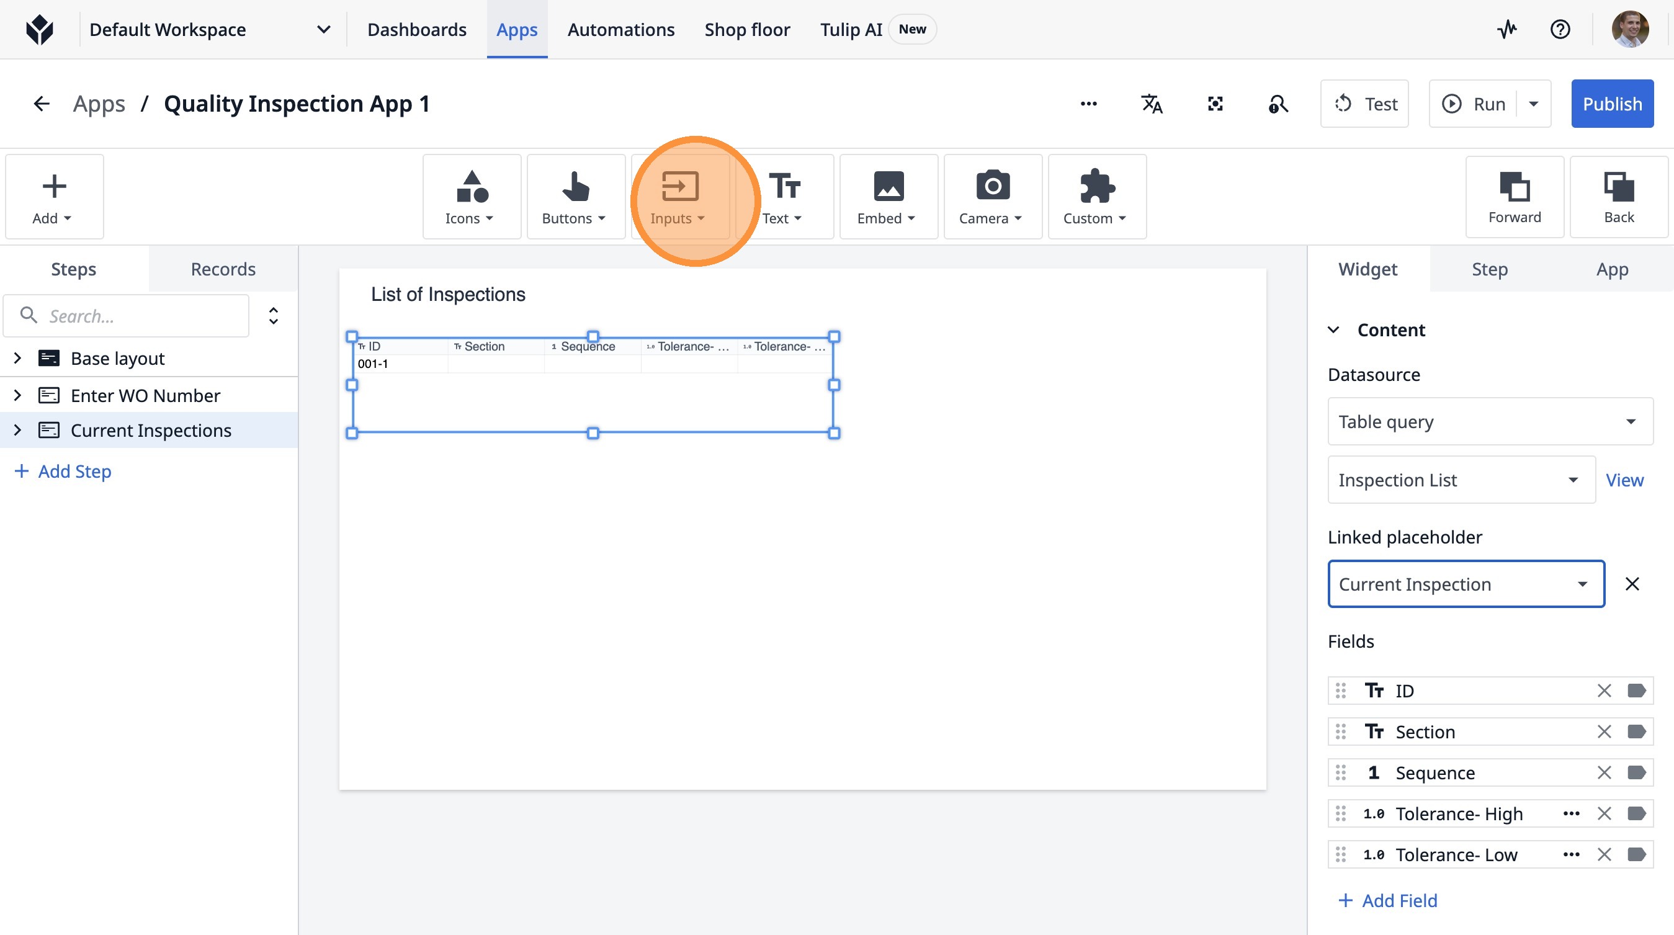
Task: Toggle label icon for Sequence field
Action: coord(1636,772)
